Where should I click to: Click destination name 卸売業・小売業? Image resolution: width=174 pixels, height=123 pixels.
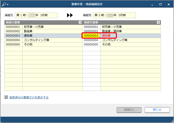click(112, 27)
